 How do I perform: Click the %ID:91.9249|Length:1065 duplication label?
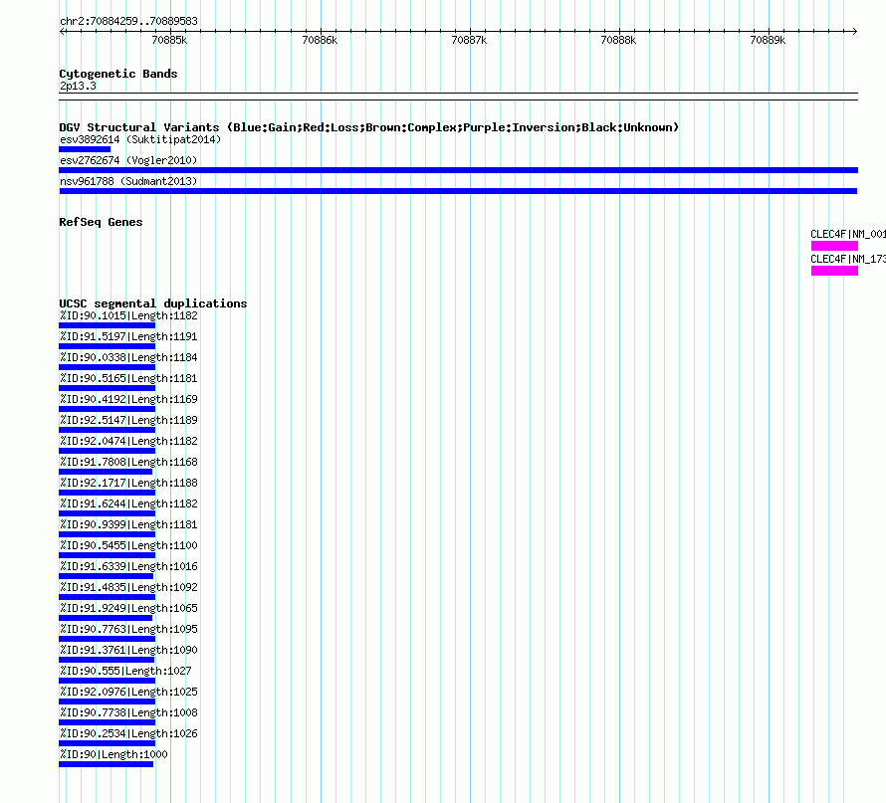tap(128, 608)
